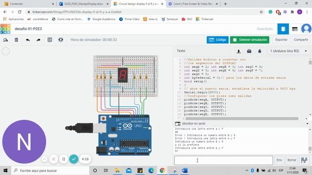Image resolution: width=312 pixels, height=175 pixels.
Task: Open the component list view
Action: click(294, 29)
